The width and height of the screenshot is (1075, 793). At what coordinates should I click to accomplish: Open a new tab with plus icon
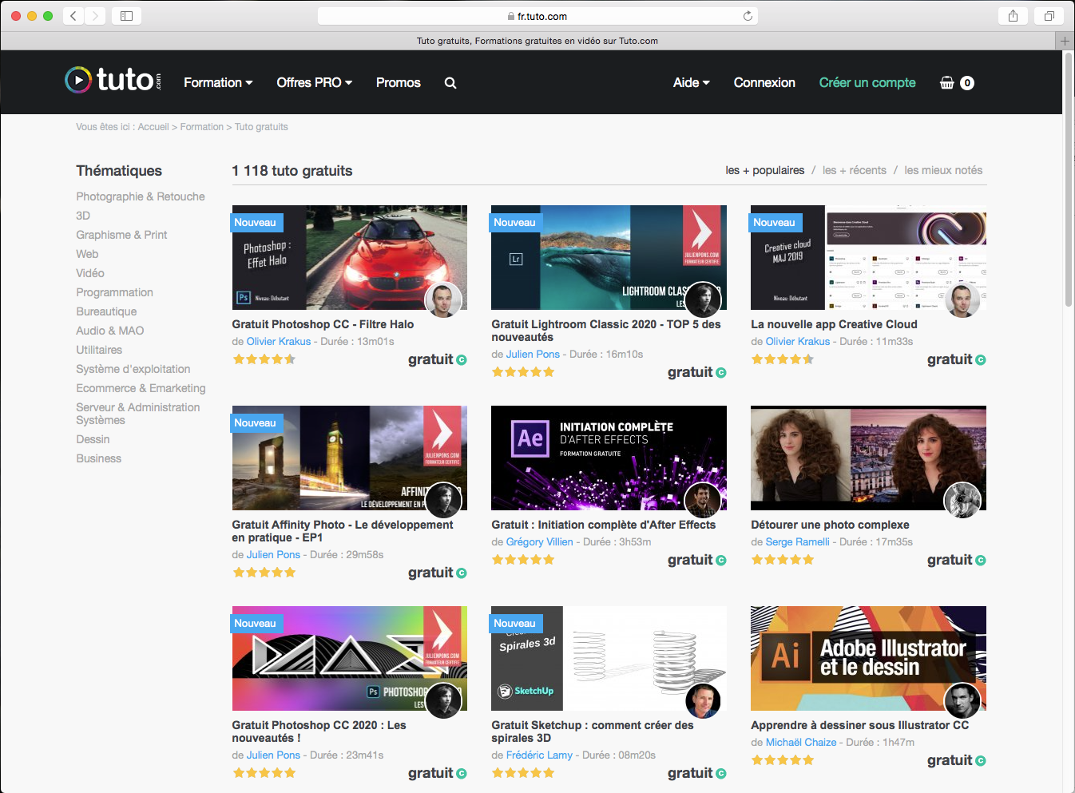click(1065, 41)
